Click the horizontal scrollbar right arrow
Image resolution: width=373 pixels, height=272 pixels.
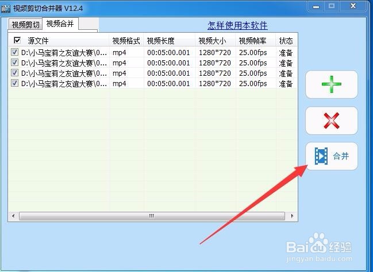[x=292, y=216]
